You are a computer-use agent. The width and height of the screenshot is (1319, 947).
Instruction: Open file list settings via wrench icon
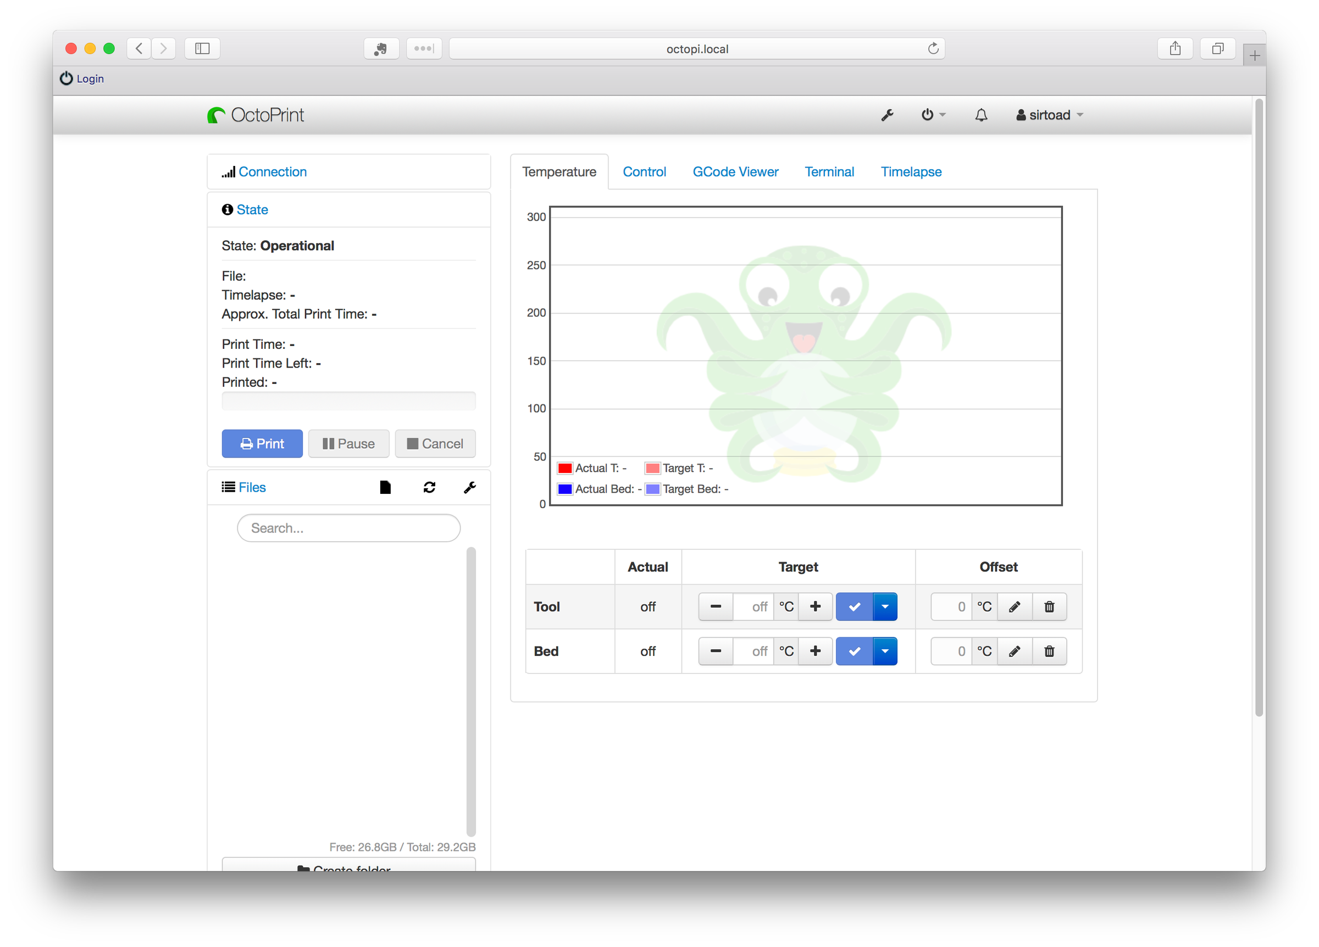point(469,487)
